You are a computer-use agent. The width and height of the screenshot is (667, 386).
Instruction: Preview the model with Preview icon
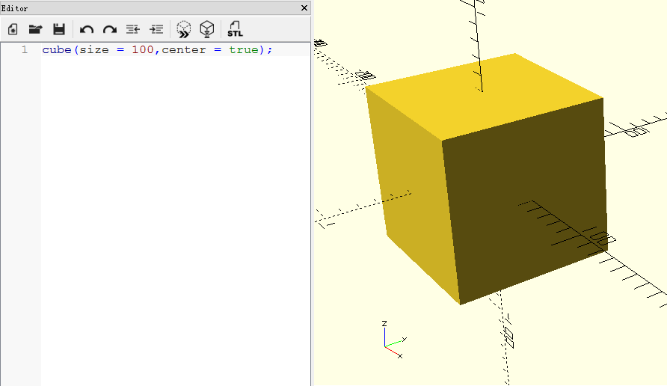[184, 29]
